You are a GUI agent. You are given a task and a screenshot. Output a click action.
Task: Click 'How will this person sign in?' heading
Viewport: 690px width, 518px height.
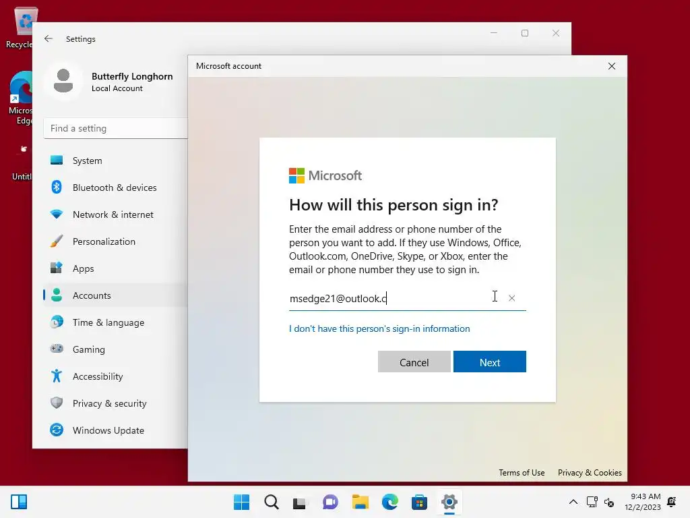[394, 205]
